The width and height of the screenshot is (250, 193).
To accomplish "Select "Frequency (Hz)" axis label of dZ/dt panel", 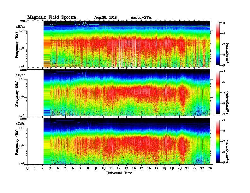I will pyautogui.click(x=17, y=142).
